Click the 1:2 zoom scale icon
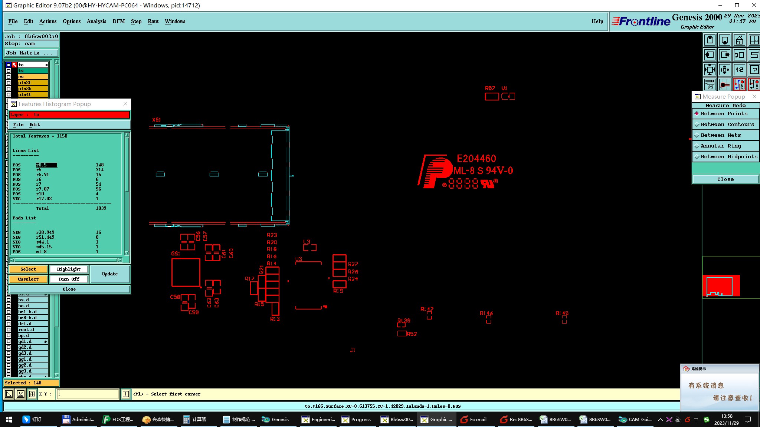Image resolution: width=760 pixels, height=427 pixels. point(739,70)
